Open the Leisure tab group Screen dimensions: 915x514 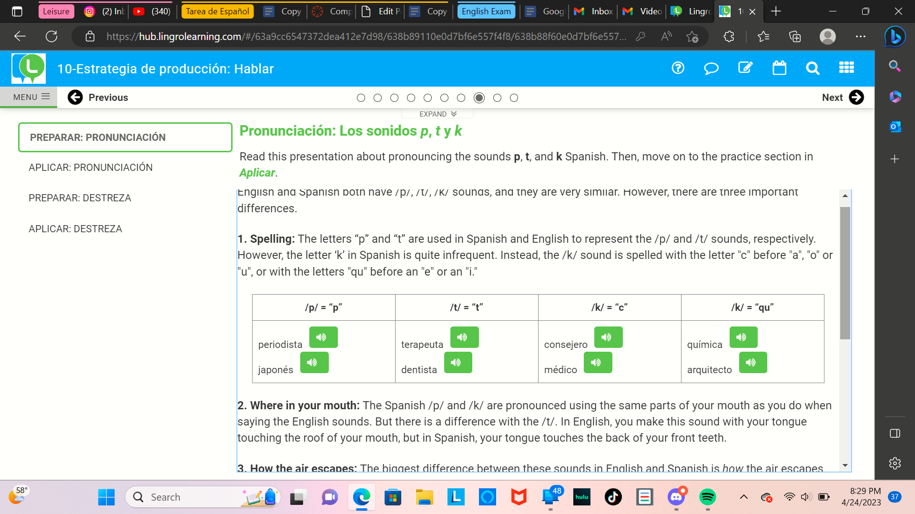point(56,11)
